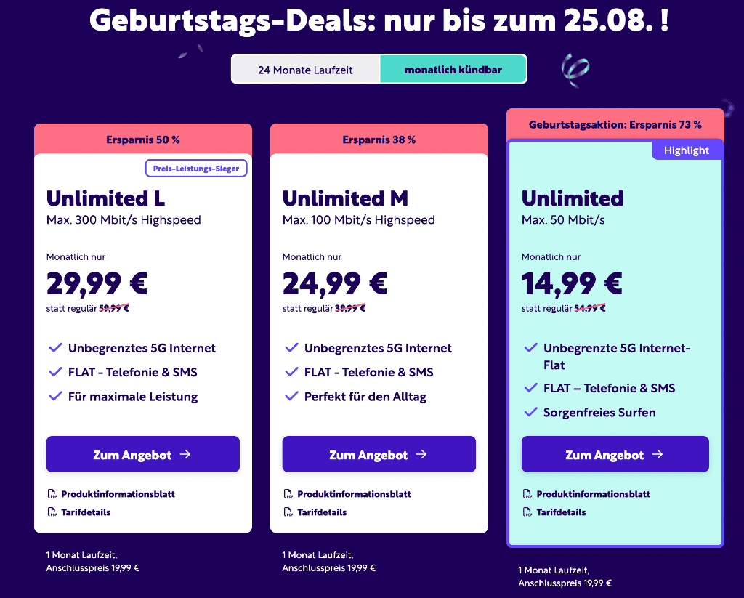Open Tarifdetails for the Unlimited 50 Mbit/s plan
This screenshot has height=598, width=744.
click(x=561, y=512)
